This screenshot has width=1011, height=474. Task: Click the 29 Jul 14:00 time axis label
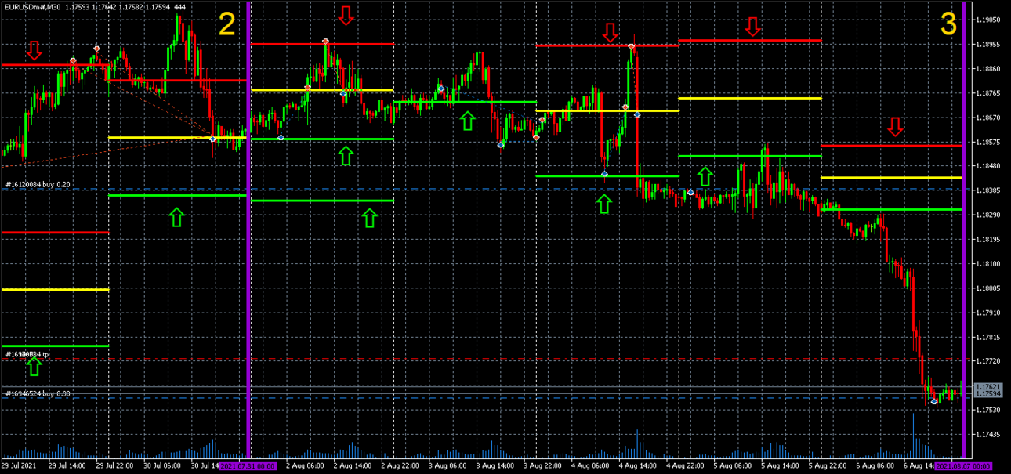click(x=67, y=466)
